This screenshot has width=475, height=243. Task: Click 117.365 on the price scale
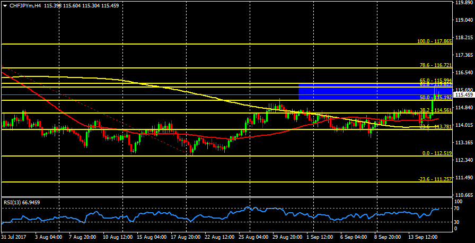pyautogui.click(x=464, y=55)
